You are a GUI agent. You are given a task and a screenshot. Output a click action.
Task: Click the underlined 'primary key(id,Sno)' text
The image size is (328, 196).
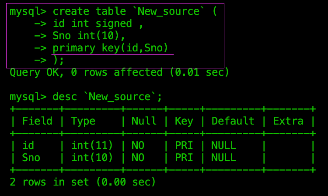click(x=110, y=48)
